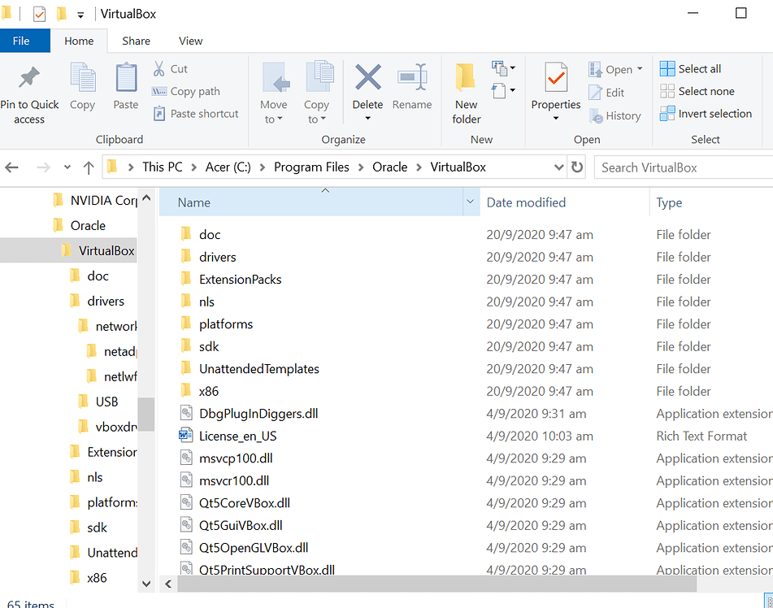Switch to the View ribbon tab
This screenshot has height=608, width=773.
(x=190, y=41)
